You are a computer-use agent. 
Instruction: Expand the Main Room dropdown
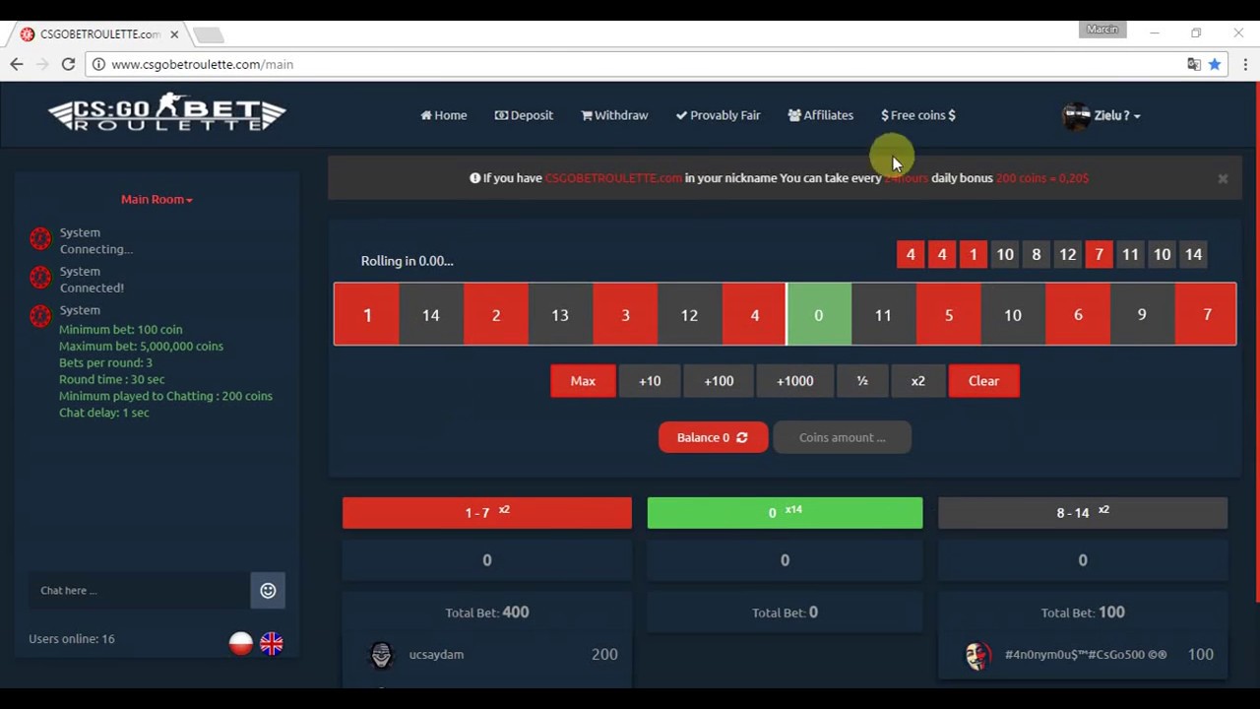157,199
